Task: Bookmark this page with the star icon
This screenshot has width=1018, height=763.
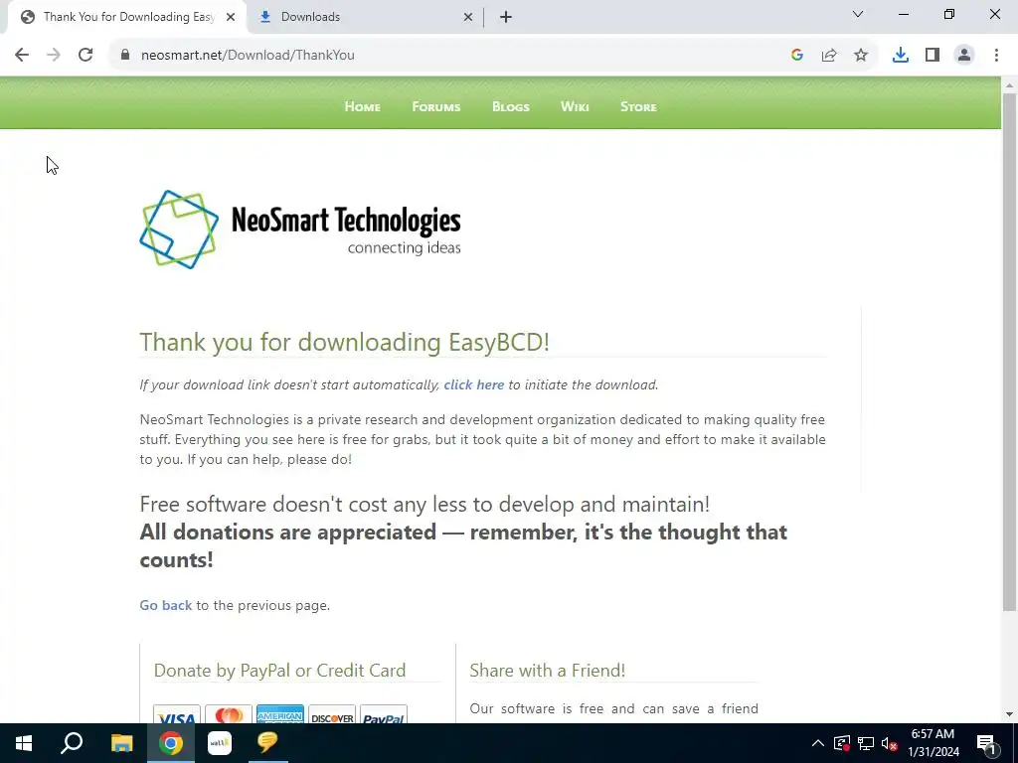Action: pyautogui.click(x=861, y=56)
